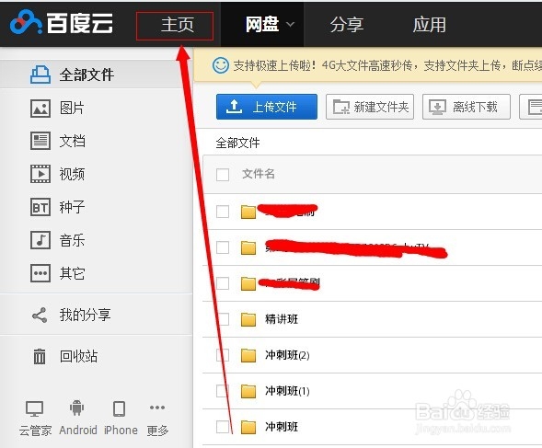Click the 离线下载 button
Viewport: 542px width, 448px height.
(466, 107)
